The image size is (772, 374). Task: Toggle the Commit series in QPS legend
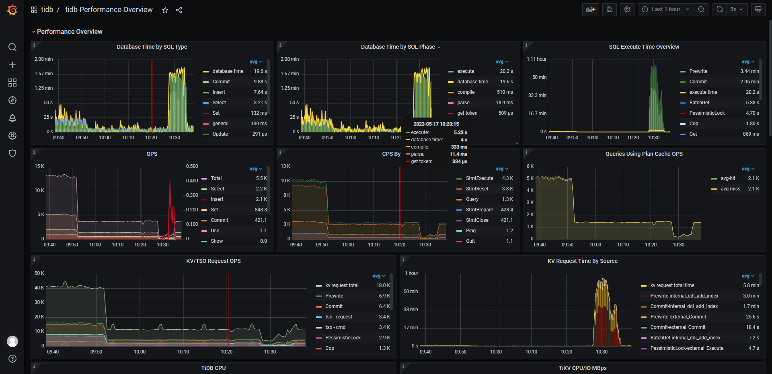coord(219,220)
